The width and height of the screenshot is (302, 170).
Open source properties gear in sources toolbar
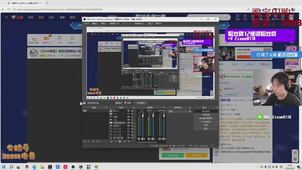point(120,141)
